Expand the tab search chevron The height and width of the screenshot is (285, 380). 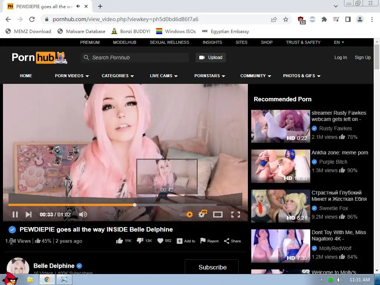335,6
